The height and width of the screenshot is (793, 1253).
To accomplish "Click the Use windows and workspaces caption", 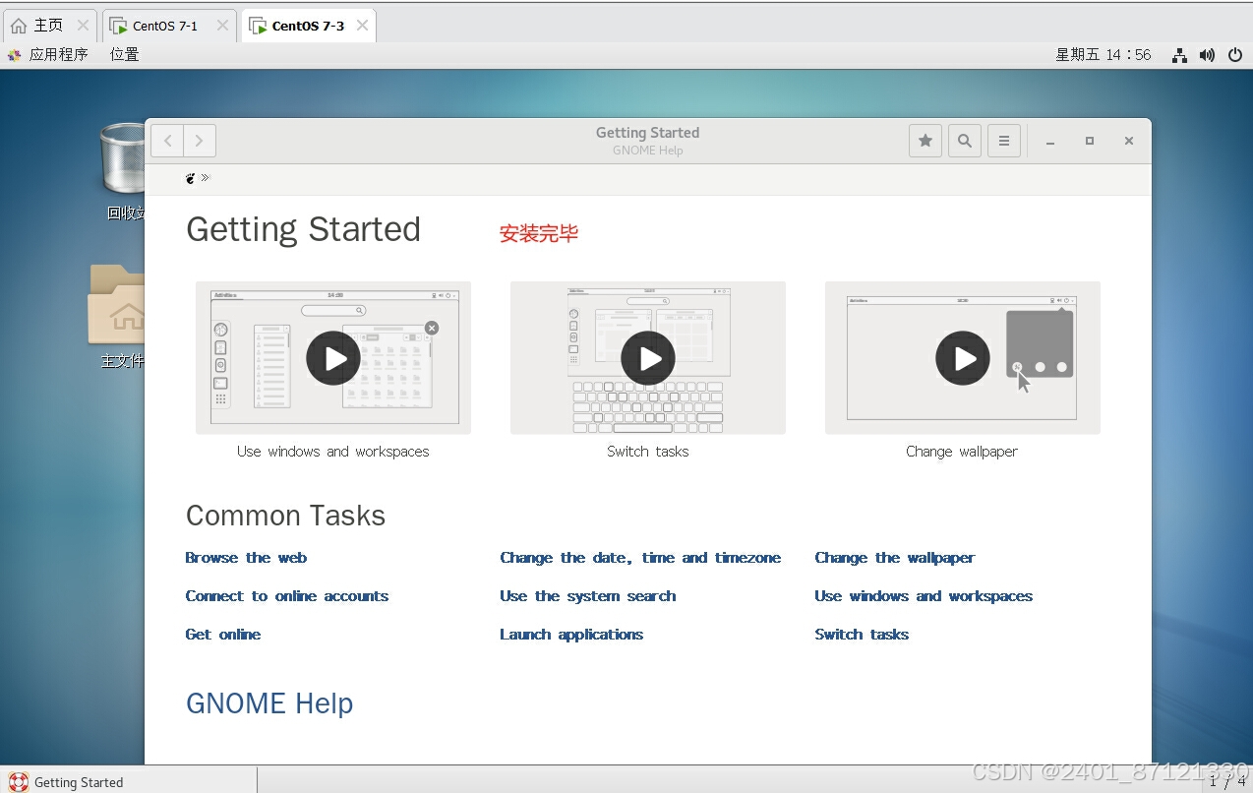I will click(x=333, y=452).
